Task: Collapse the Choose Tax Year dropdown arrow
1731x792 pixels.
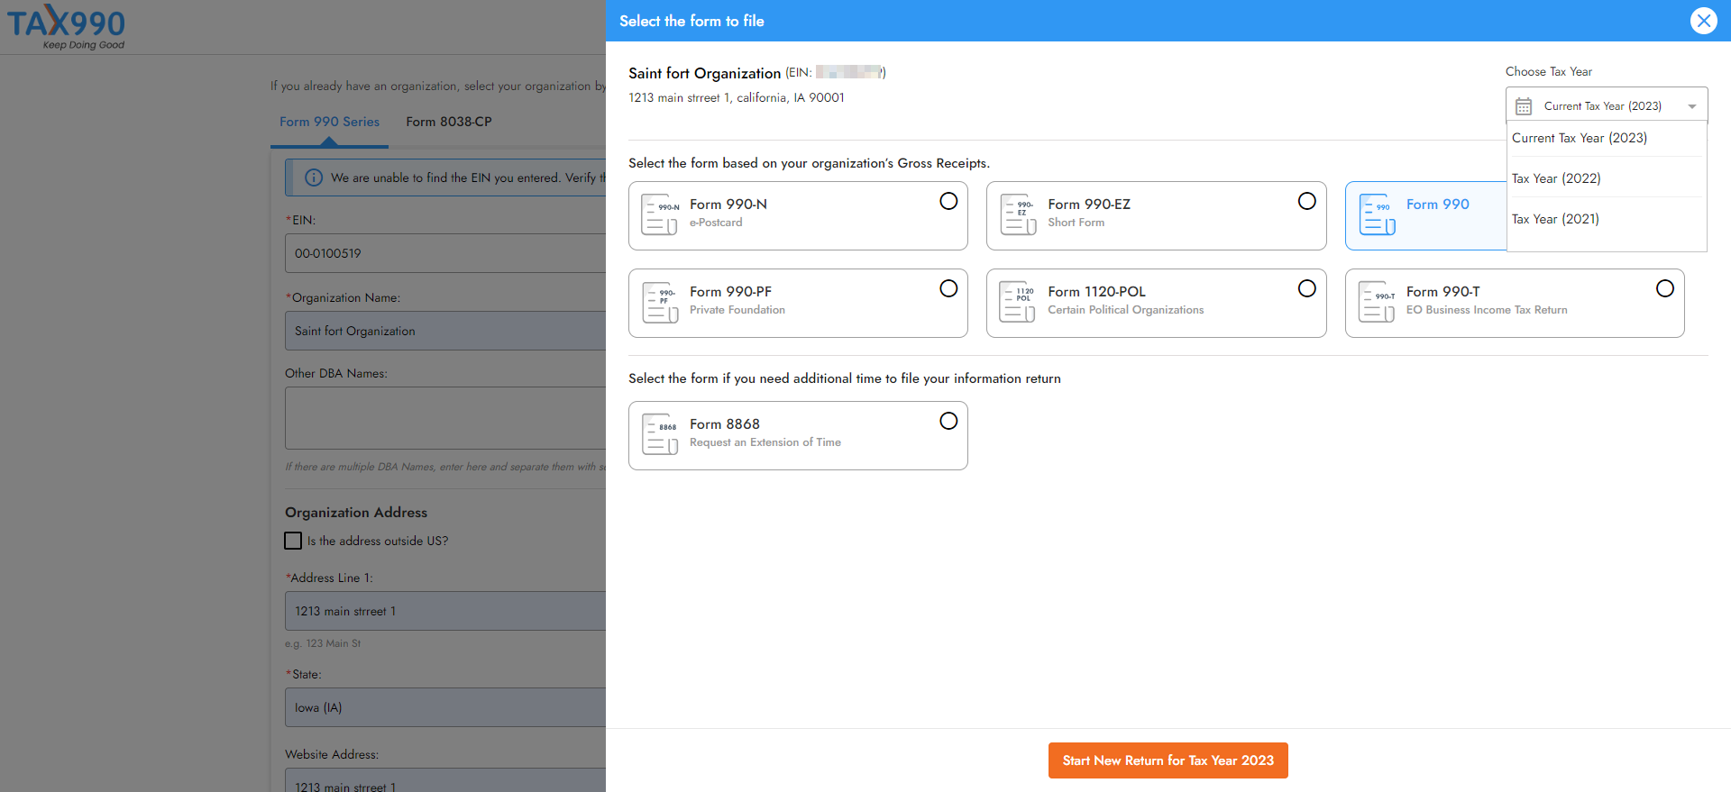Action: click(x=1691, y=106)
